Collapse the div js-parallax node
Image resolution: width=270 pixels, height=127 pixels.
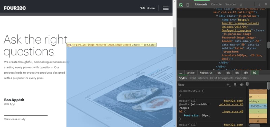click(x=217, y=16)
